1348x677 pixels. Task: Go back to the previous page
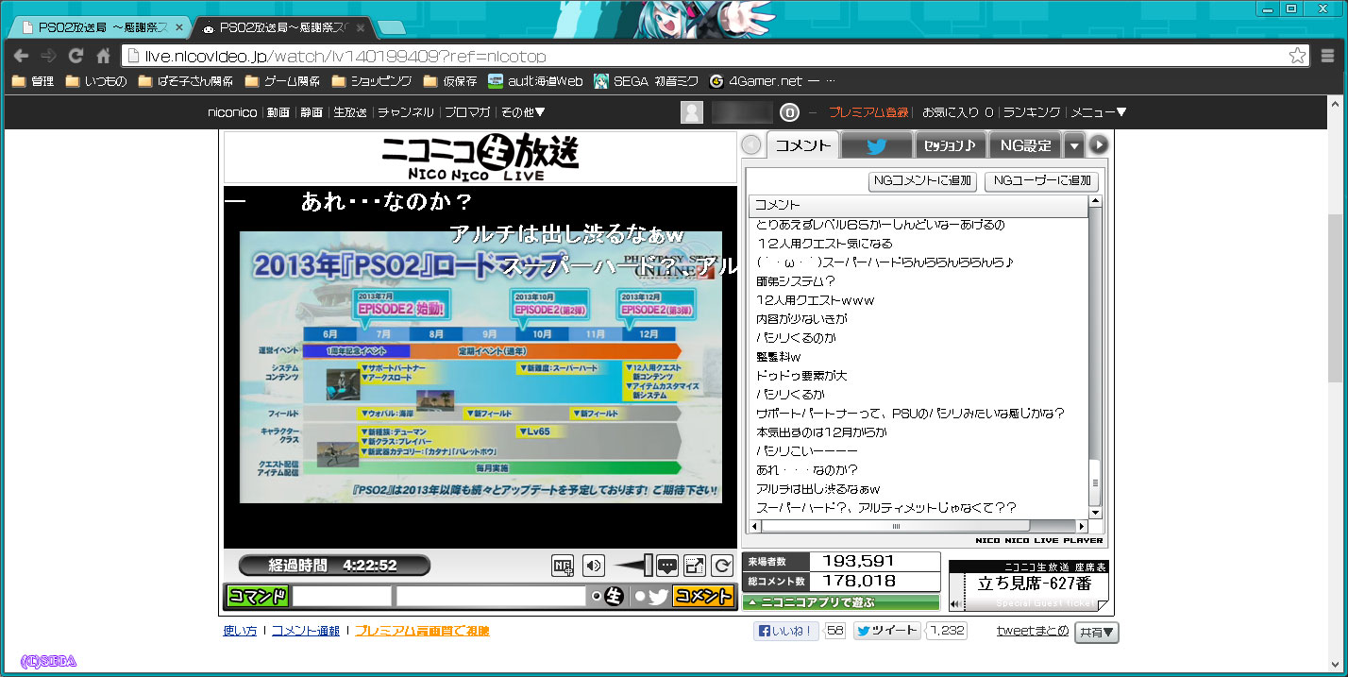coord(21,56)
